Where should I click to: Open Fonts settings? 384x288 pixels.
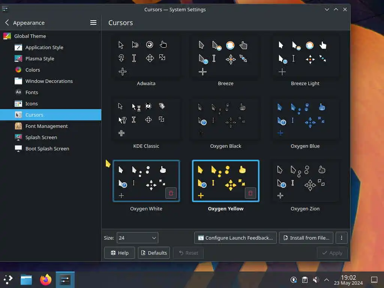(51, 92)
